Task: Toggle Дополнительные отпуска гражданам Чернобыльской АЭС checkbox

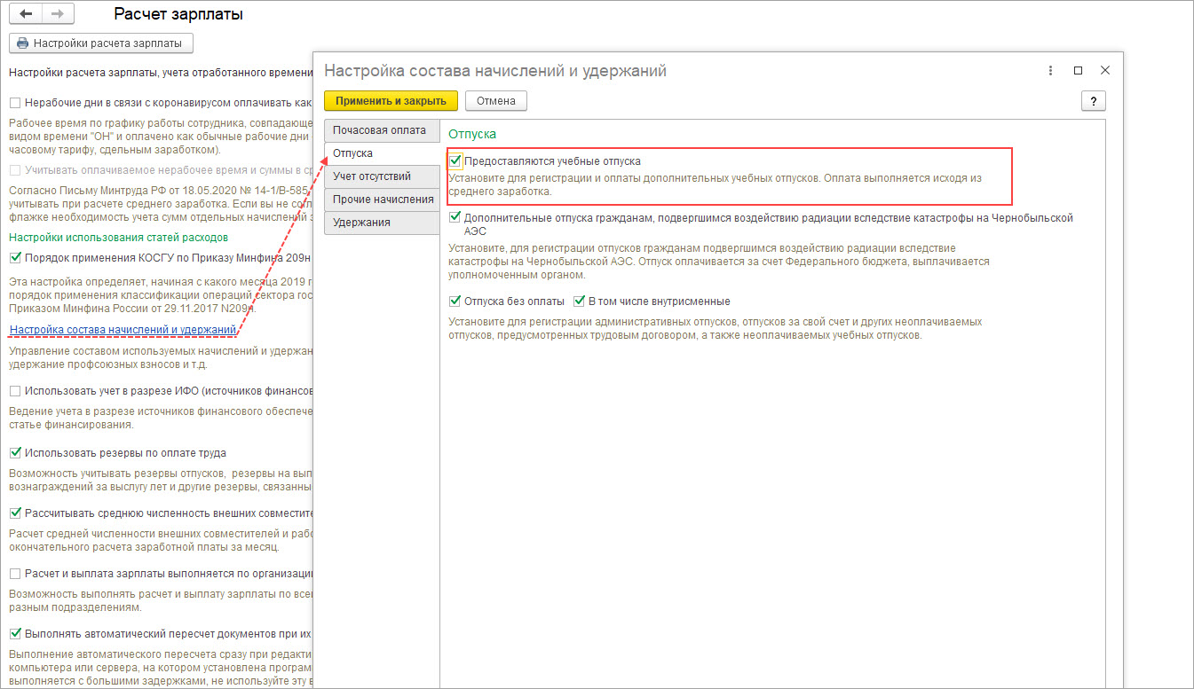Action: [456, 217]
